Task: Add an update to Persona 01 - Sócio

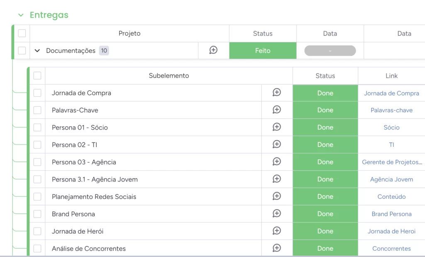Action: 277,127
